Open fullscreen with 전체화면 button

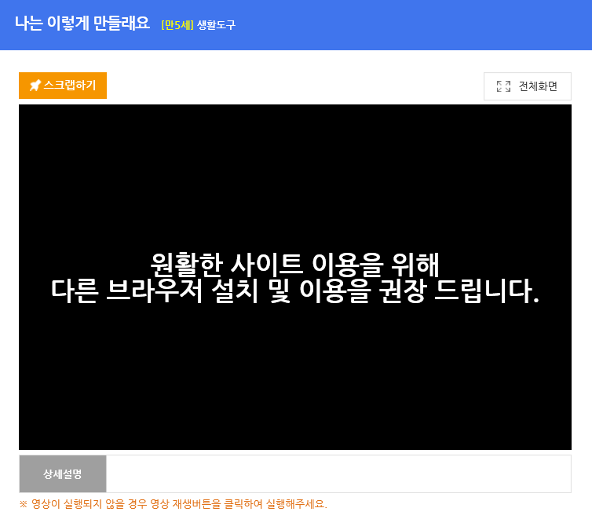(528, 86)
